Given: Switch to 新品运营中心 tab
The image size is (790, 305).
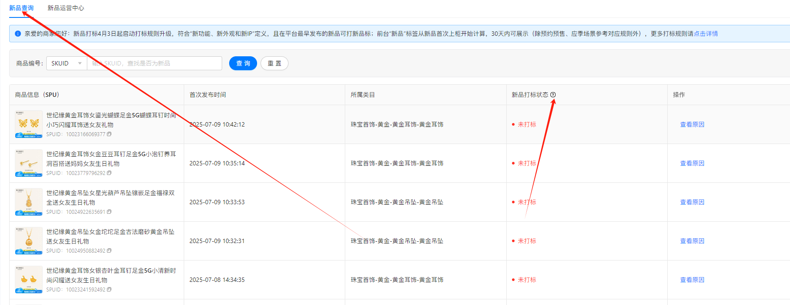Looking at the screenshot, I should click(65, 8).
